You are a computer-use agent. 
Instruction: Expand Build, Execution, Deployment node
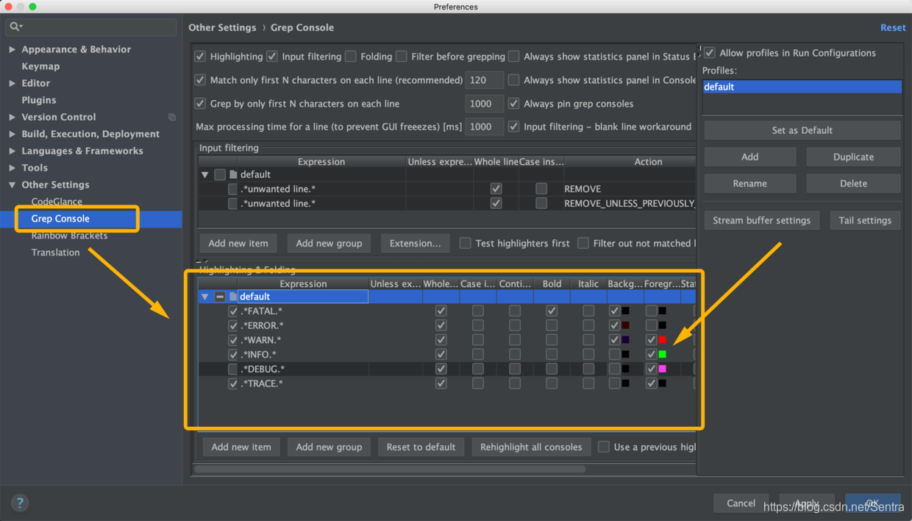tap(12, 134)
